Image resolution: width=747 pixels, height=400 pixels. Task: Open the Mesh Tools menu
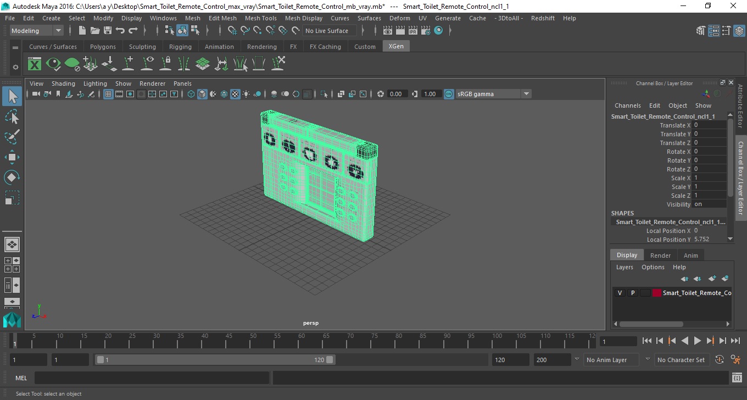click(x=260, y=18)
